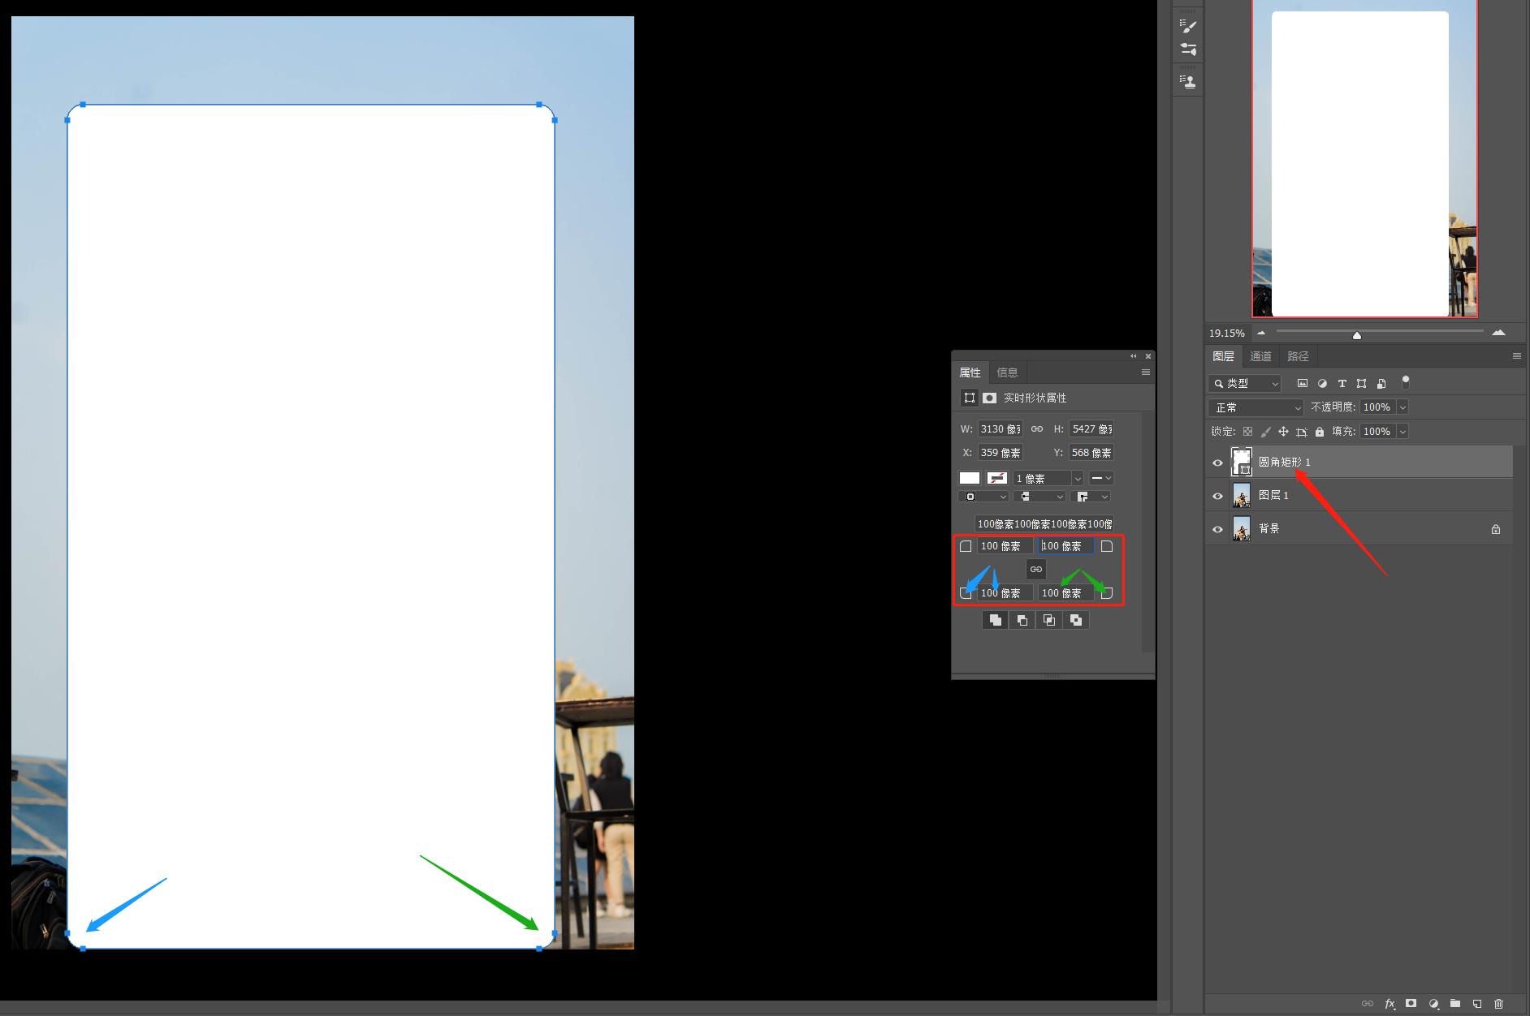This screenshot has width=1530, height=1016.
Task: Click the fx layer style icon
Action: point(1390,1004)
